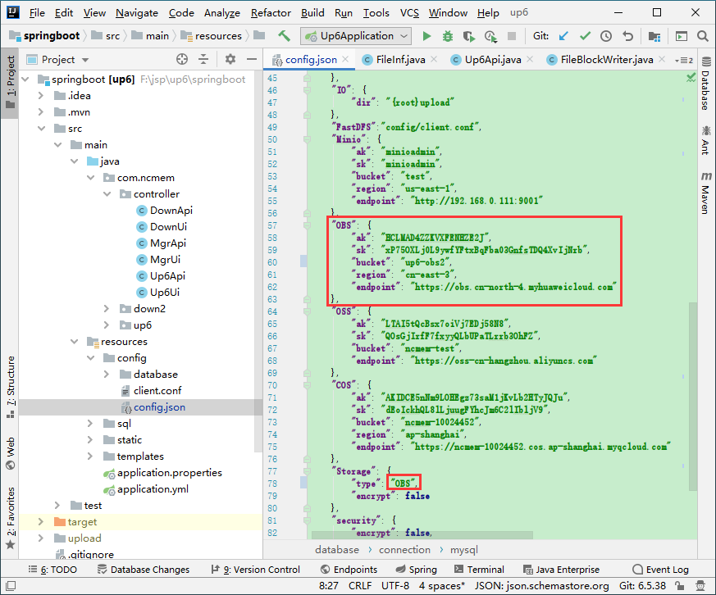Commit changes with the green checkmark
The image size is (716, 595).
click(585, 35)
